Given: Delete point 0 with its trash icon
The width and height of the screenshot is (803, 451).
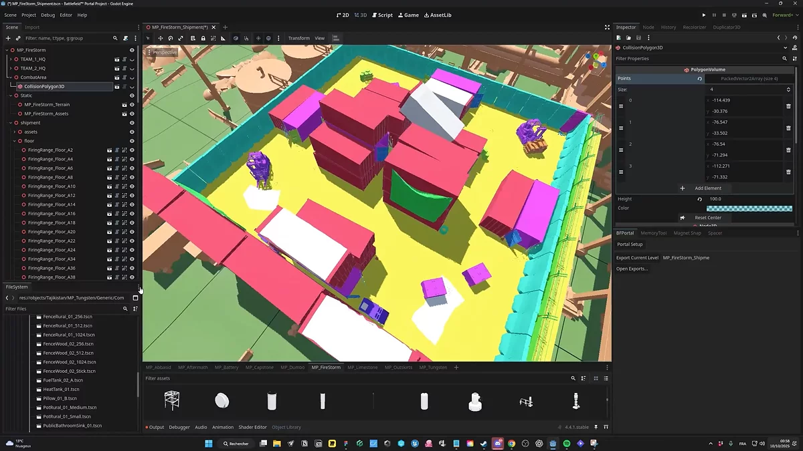Looking at the screenshot, I should click(788, 106).
